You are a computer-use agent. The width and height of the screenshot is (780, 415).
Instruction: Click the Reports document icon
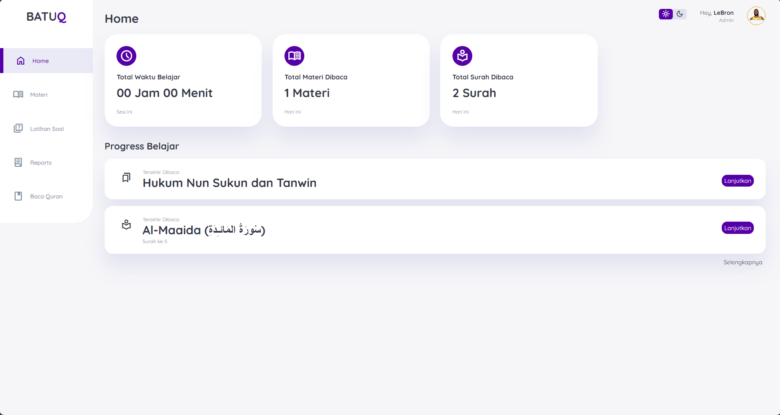(x=18, y=163)
